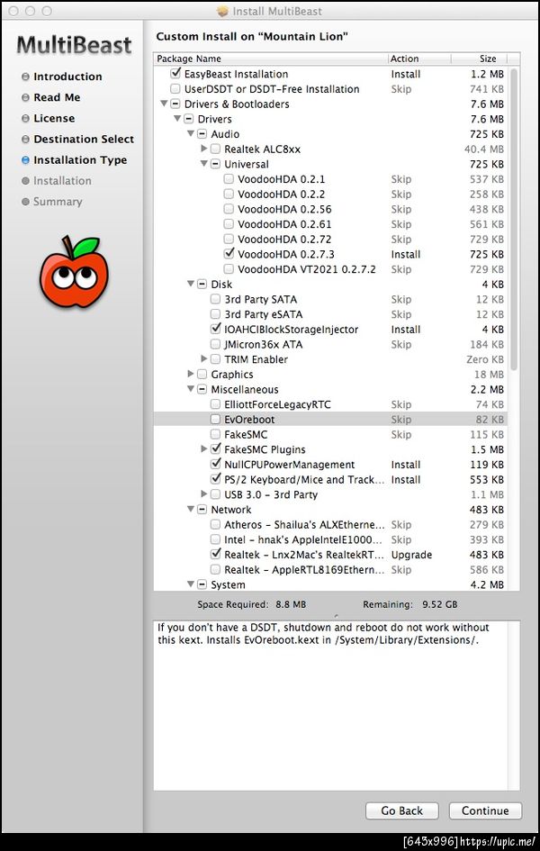Expand FakeSMC Plugins disclosure triangle
540x851 pixels.
click(x=204, y=448)
